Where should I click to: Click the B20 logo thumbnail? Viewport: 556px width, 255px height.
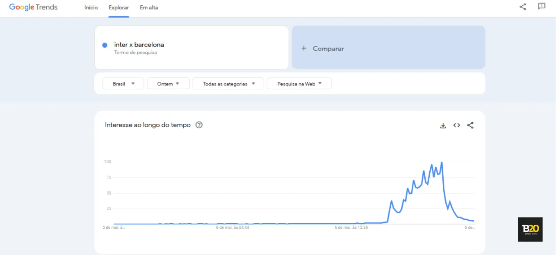(x=530, y=229)
